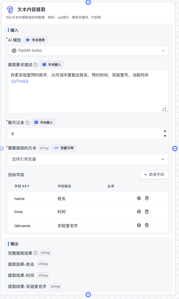Screen dimensions: 179x299
Task: Click the help icon beside 提取要求描述
Action: tap(36, 65)
